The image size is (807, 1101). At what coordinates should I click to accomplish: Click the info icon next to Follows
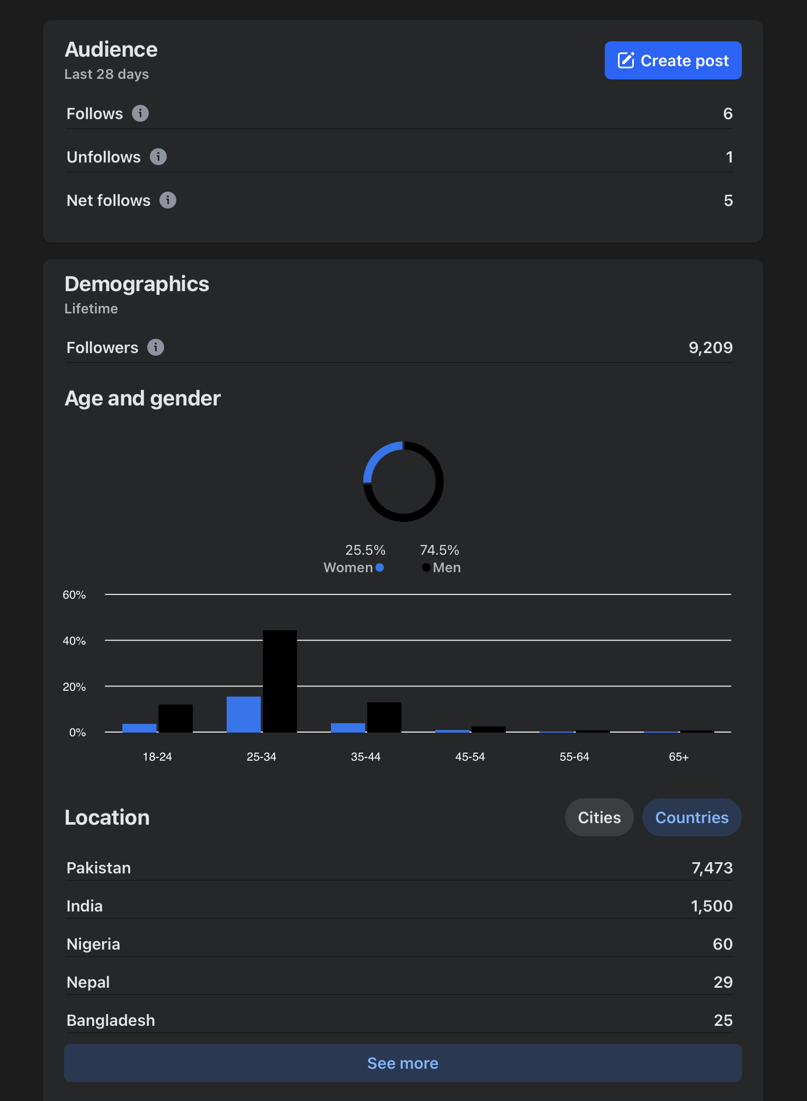pyautogui.click(x=140, y=113)
